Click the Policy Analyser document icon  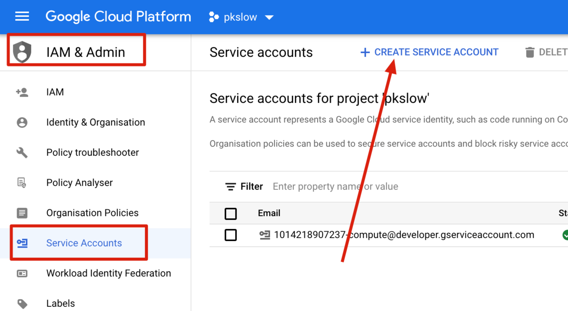pyautogui.click(x=22, y=182)
